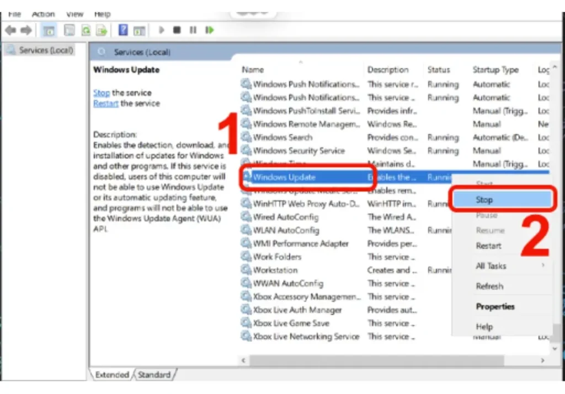Sort by the Status column header

pyautogui.click(x=439, y=70)
